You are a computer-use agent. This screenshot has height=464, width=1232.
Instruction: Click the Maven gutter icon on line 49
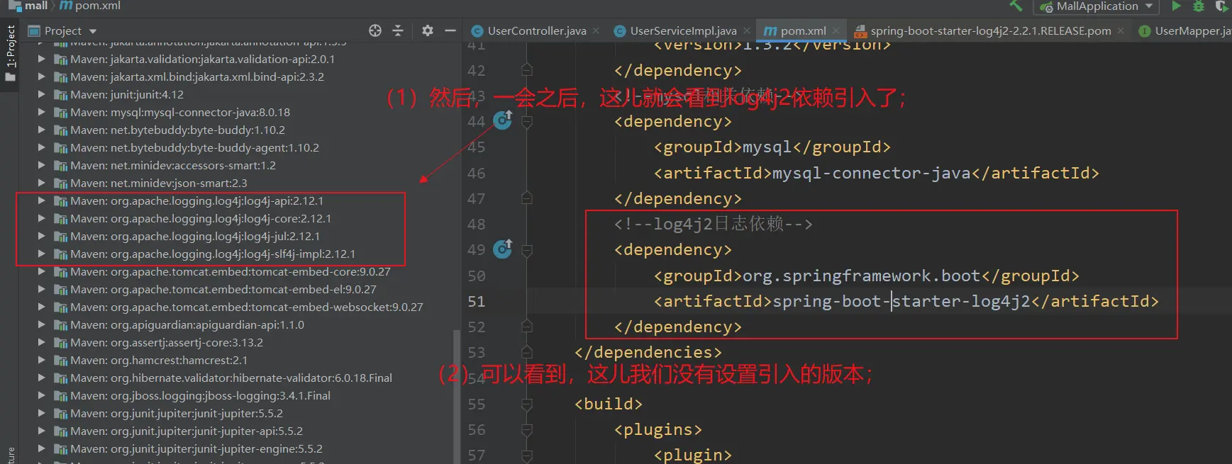pyautogui.click(x=502, y=249)
